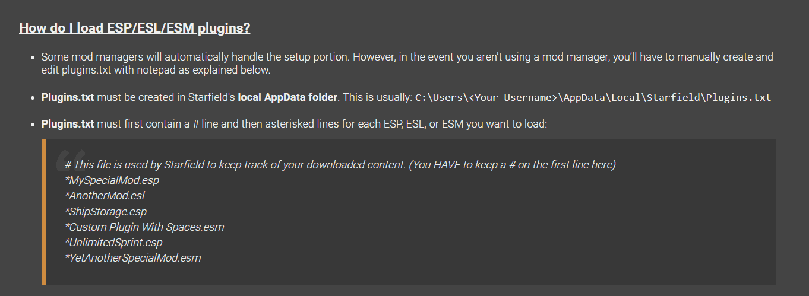Click the "<Your Username>" part of the path
This screenshot has width=809, height=296.
(513, 97)
